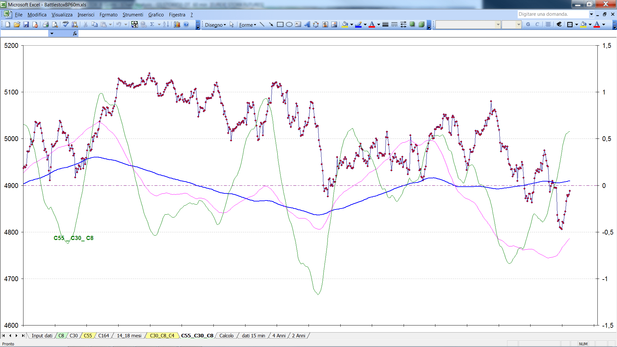Image resolution: width=617 pixels, height=347 pixels.
Task: Open the Undo history dropdown arrow
Action: pyautogui.click(x=126, y=24)
